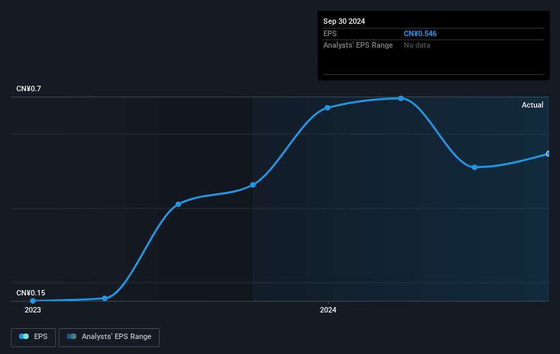This screenshot has height=354, width=560.
Task: Click the CN¥0.7 axis label
Action: coord(29,88)
